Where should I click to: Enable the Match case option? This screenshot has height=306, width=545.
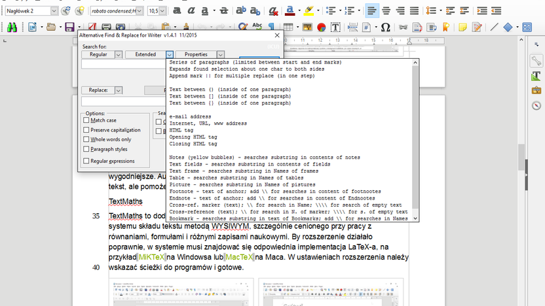pos(86,120)
